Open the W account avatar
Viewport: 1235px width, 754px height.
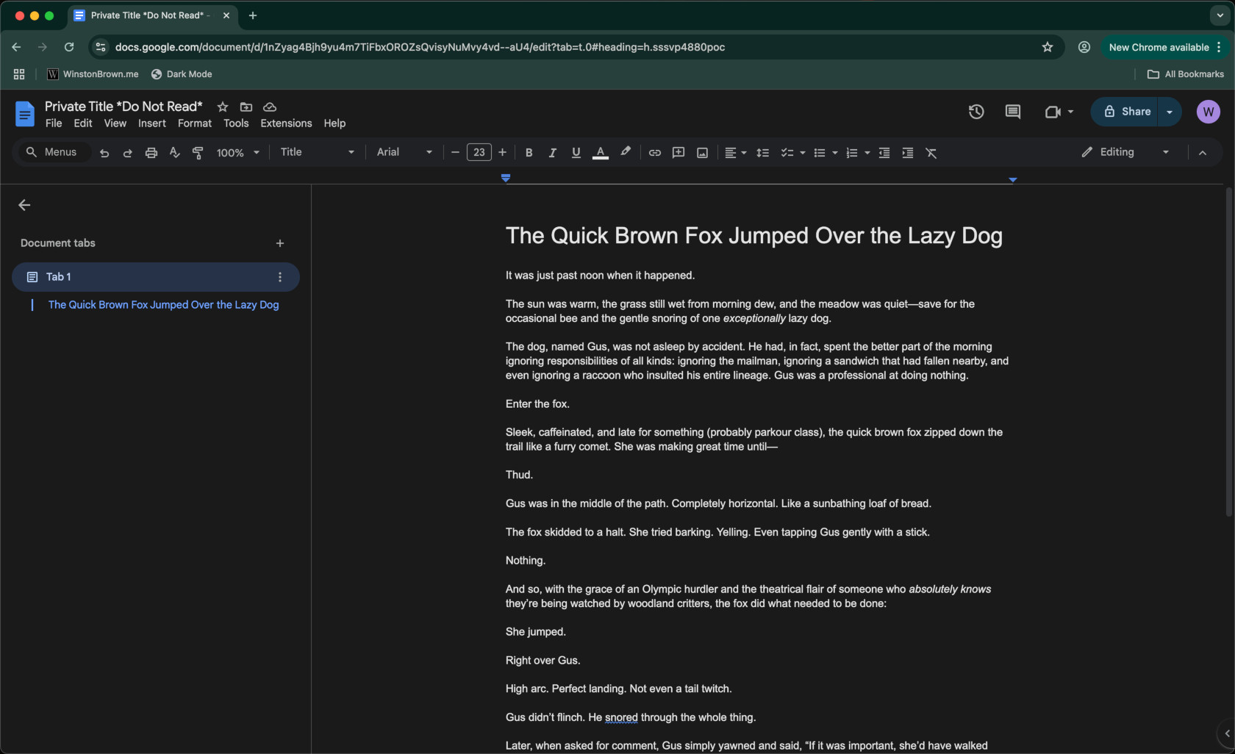1209,112
